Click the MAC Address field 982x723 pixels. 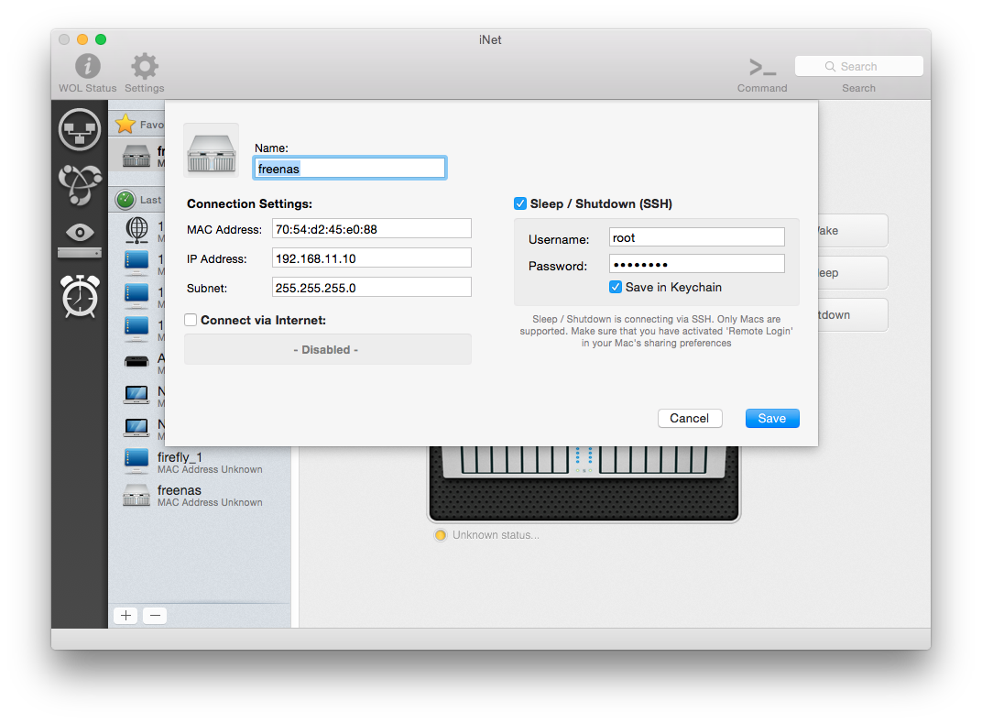pos(372,229)
